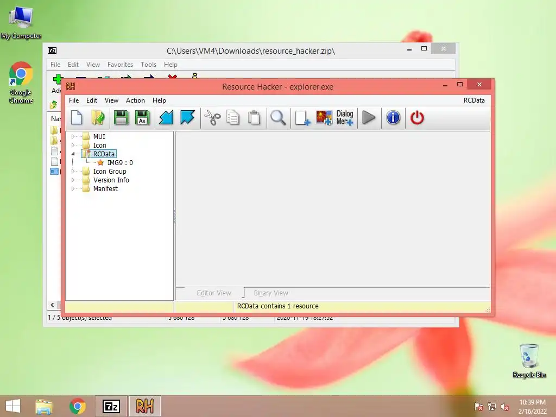Expand the MUI tree node

[x=73, y=136]
